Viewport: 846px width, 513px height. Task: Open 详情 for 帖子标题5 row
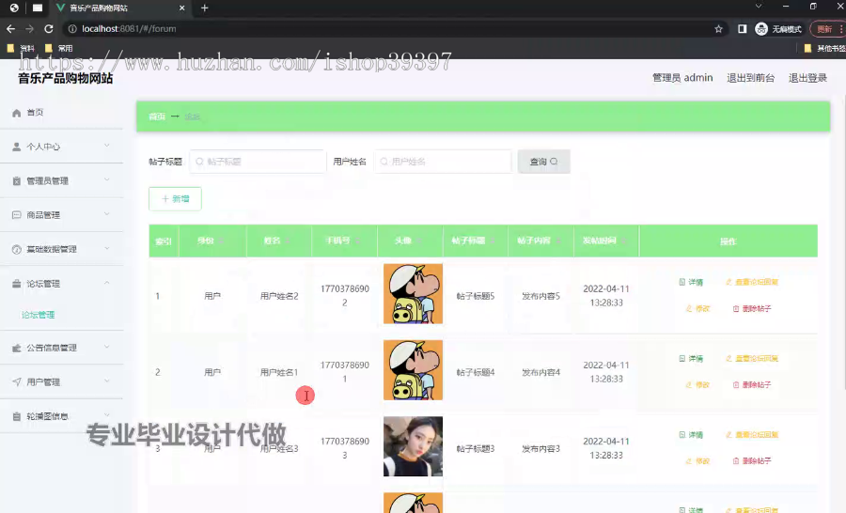691,282
